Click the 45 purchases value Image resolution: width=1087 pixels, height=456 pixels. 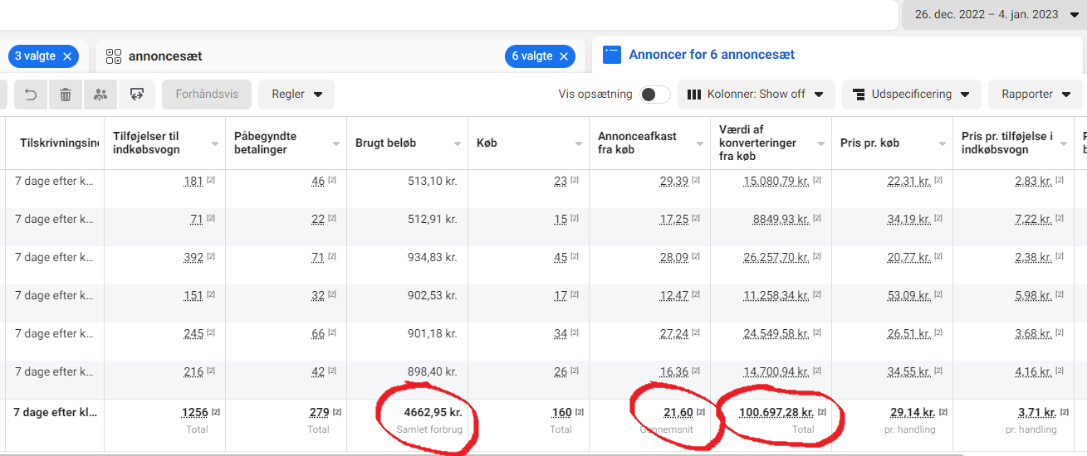pos(561,257)
